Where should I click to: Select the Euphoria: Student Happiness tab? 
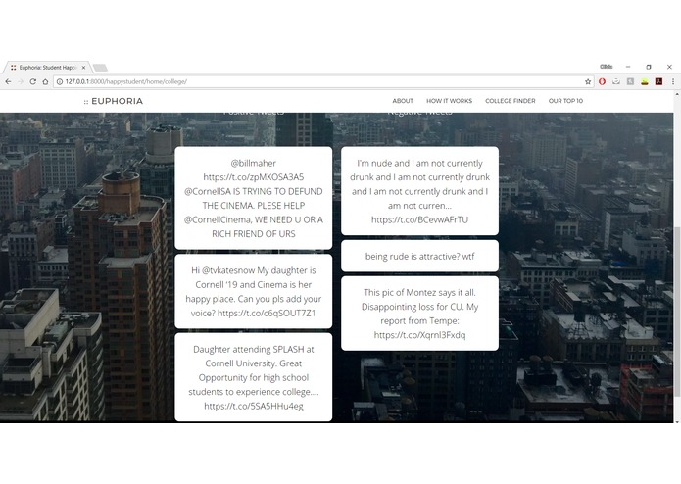click(x=47, y=68)
